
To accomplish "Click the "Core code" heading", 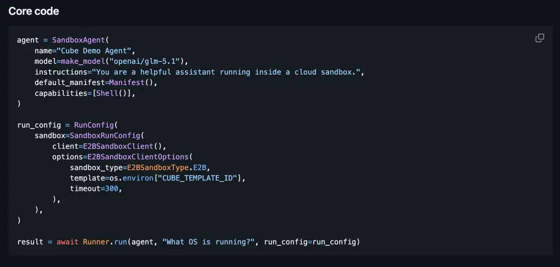I will (x=34, y=11).
